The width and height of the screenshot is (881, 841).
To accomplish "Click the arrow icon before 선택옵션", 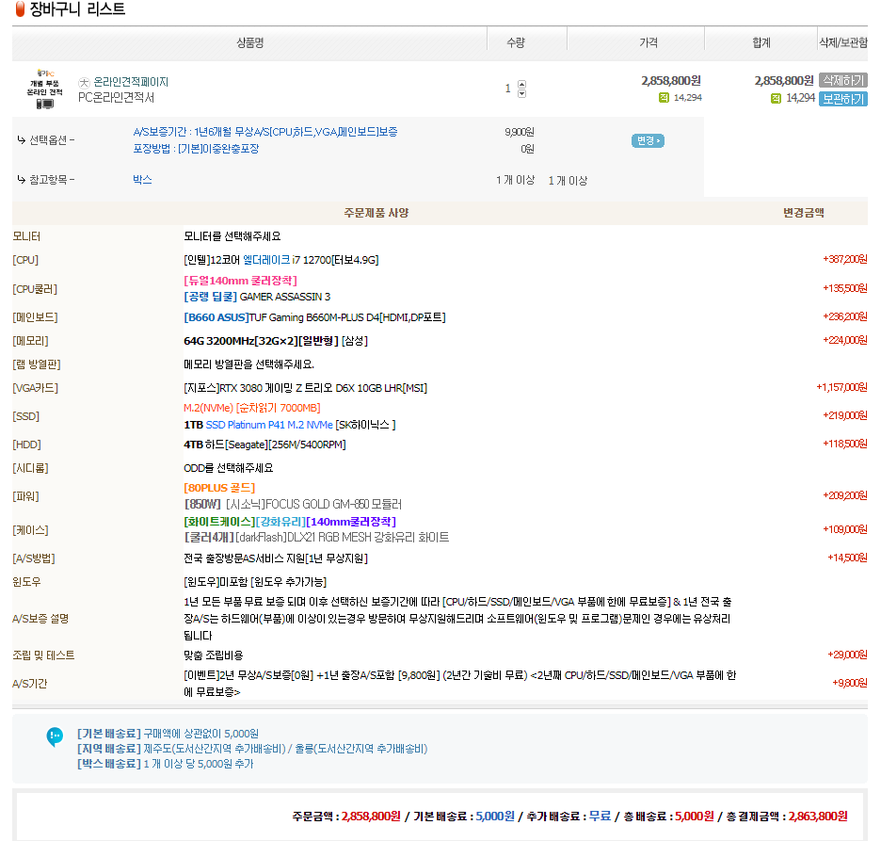I will click(22, 139).
